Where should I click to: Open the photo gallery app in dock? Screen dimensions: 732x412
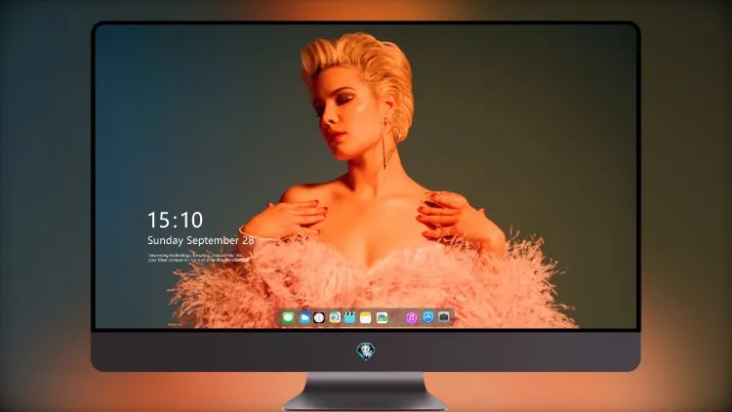(382, 318)
